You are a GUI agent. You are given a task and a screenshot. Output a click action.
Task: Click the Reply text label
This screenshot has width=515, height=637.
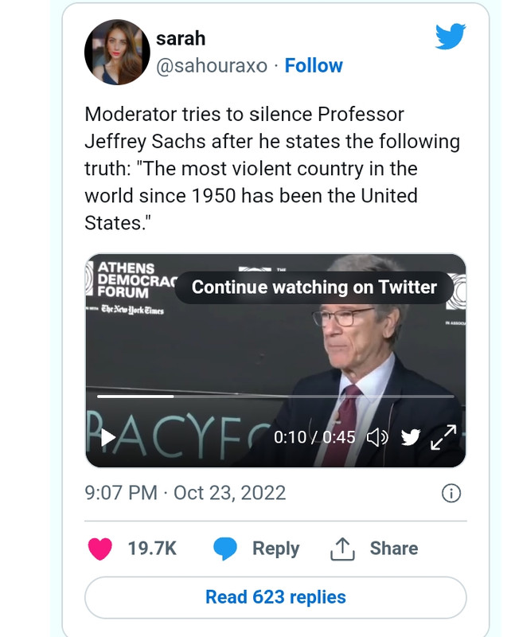pos(275,549)
